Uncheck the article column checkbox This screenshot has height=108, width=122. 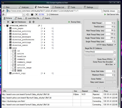[13, 65]
